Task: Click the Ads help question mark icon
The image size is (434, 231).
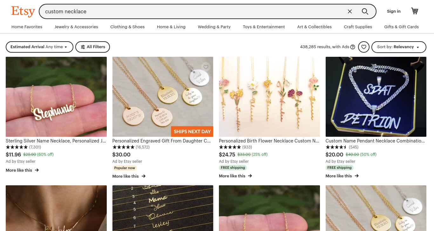Action: point(353,47)
